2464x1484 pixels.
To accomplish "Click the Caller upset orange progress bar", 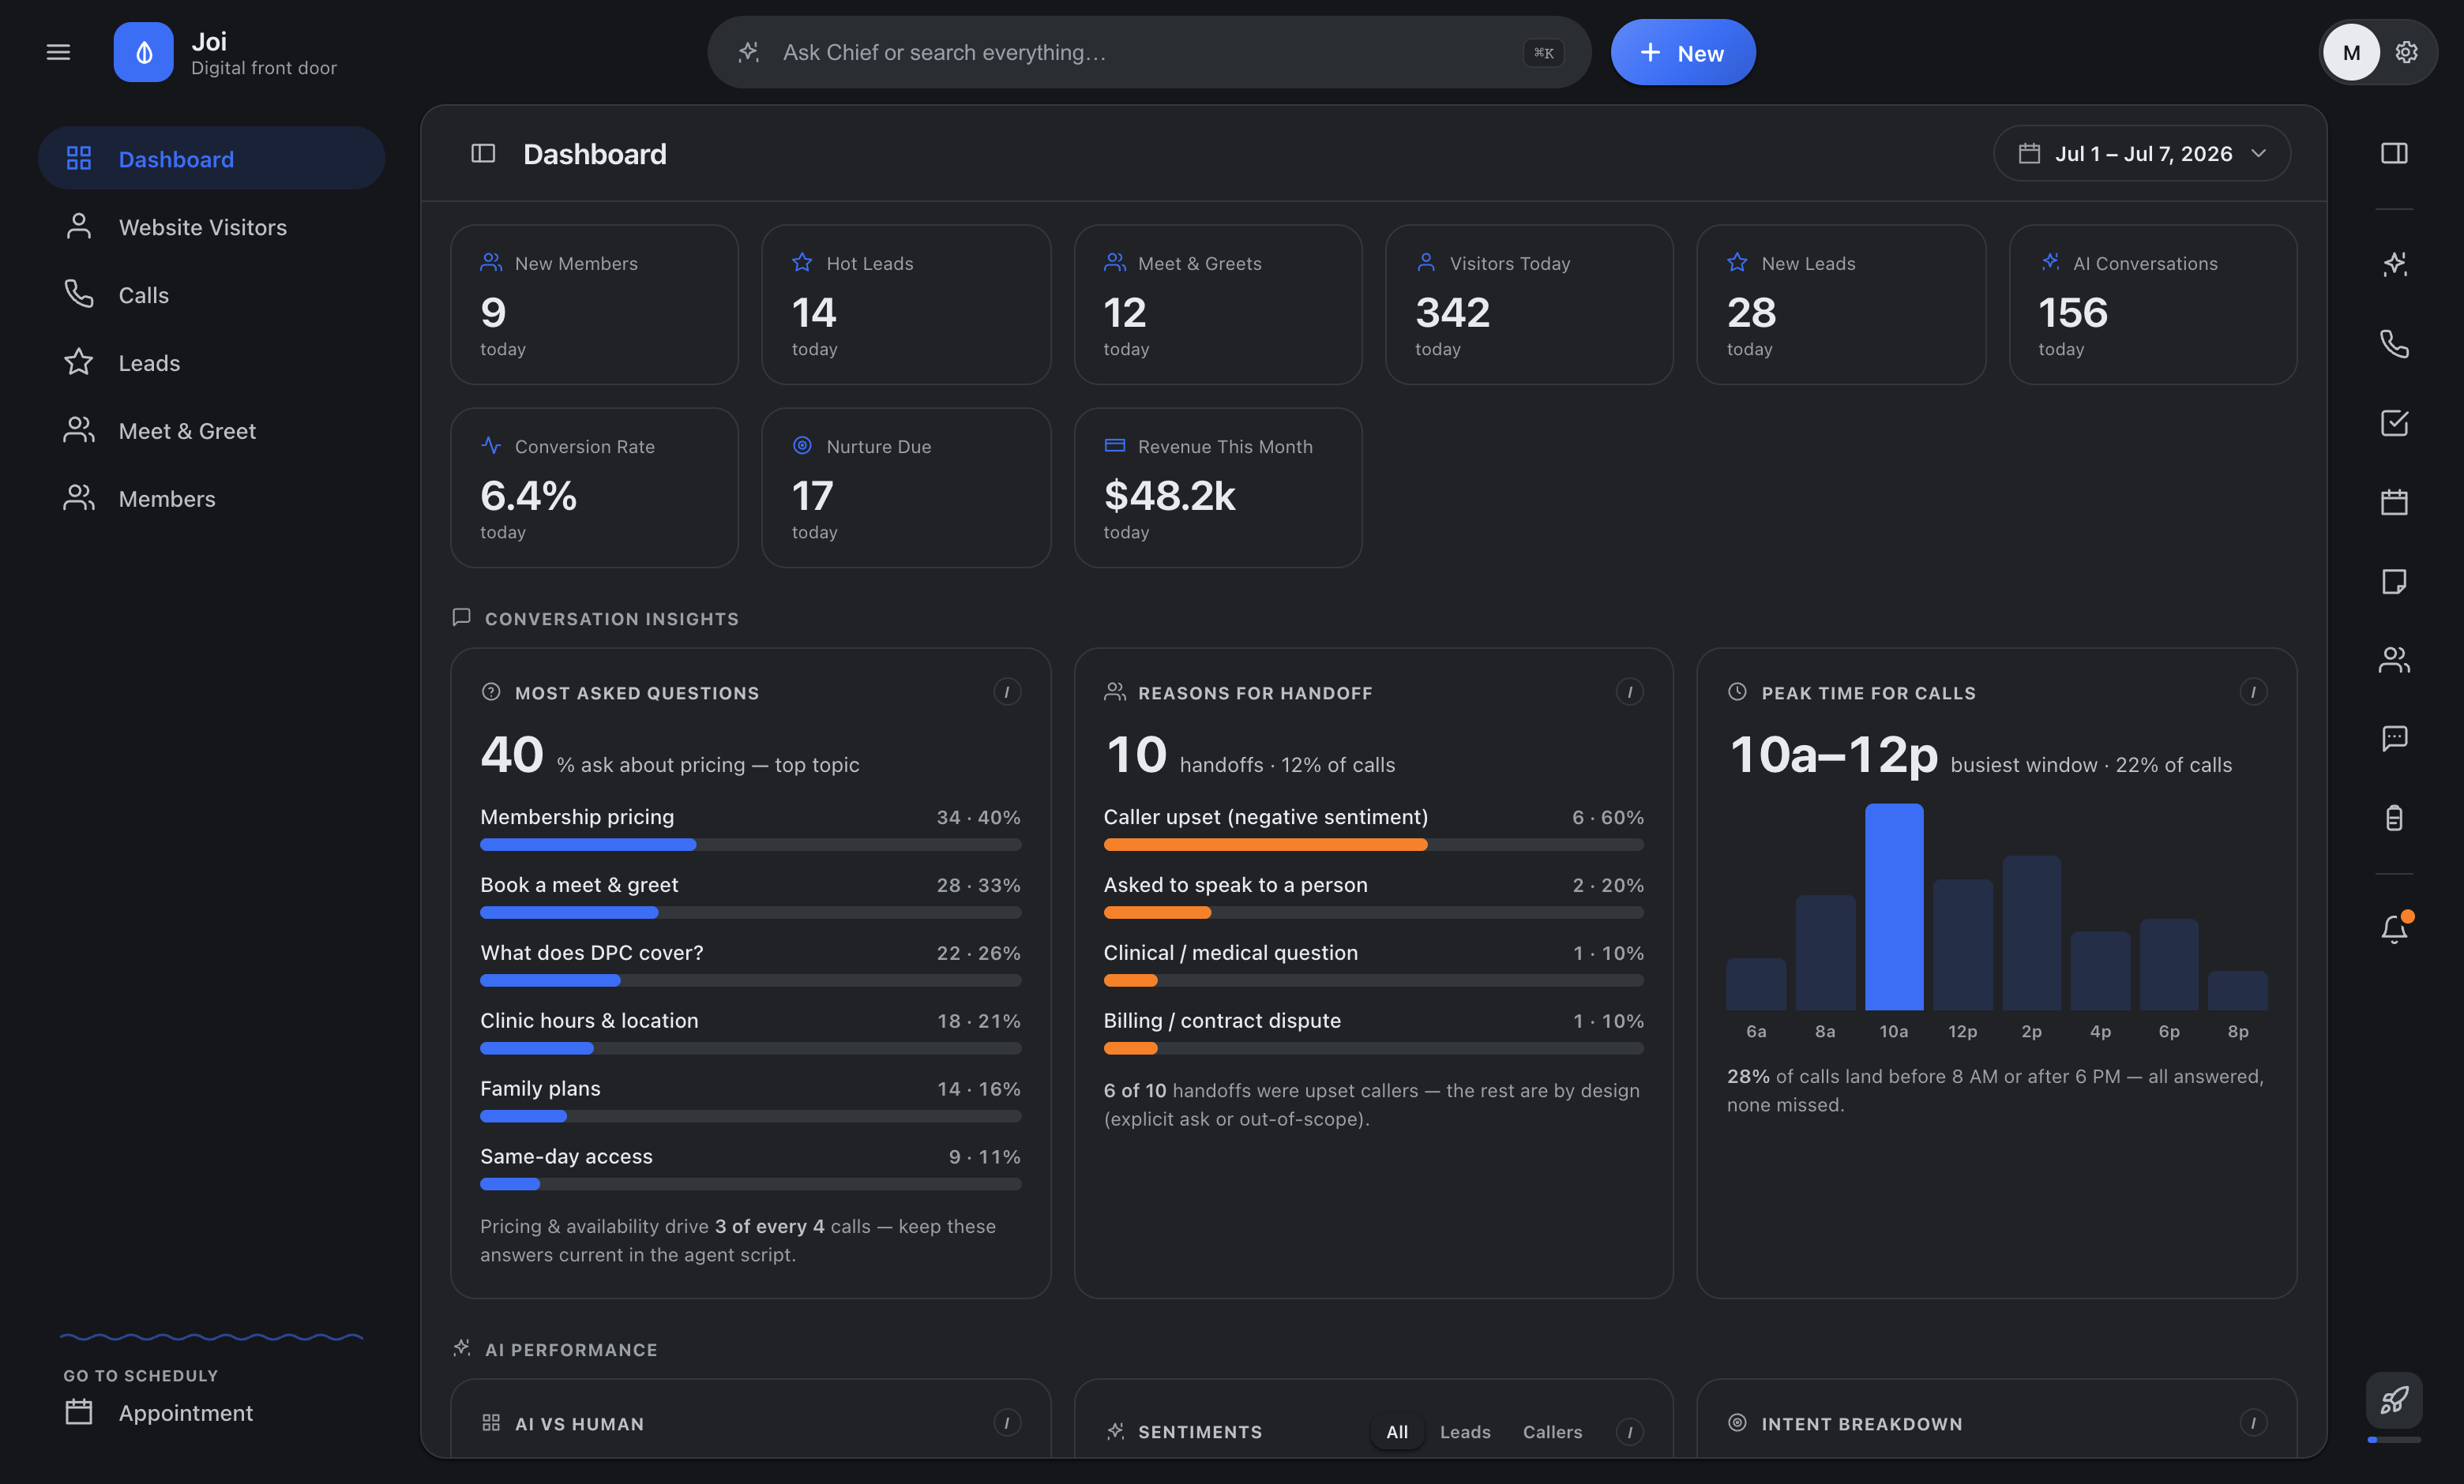I will (1265, 845).
